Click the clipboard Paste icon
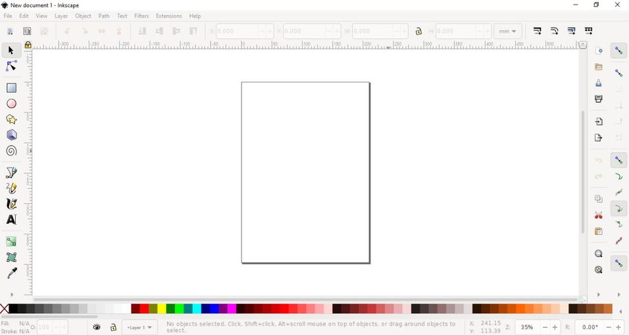629x335 pixels. pyautogui.click(x=599, y=231)
